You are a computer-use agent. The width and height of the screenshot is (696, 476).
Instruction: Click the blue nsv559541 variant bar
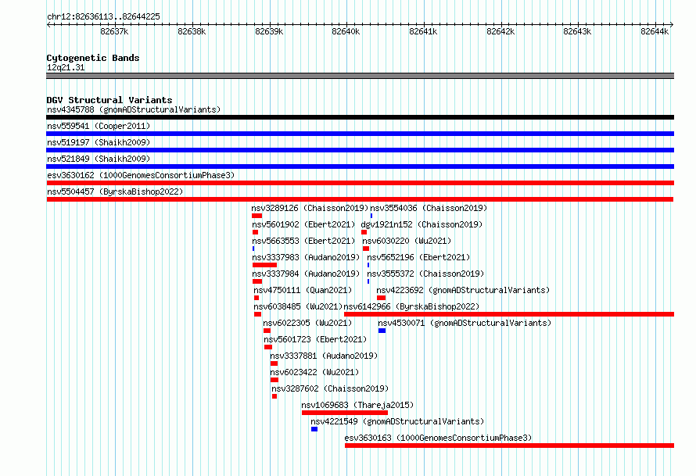[x=360, y=134]
